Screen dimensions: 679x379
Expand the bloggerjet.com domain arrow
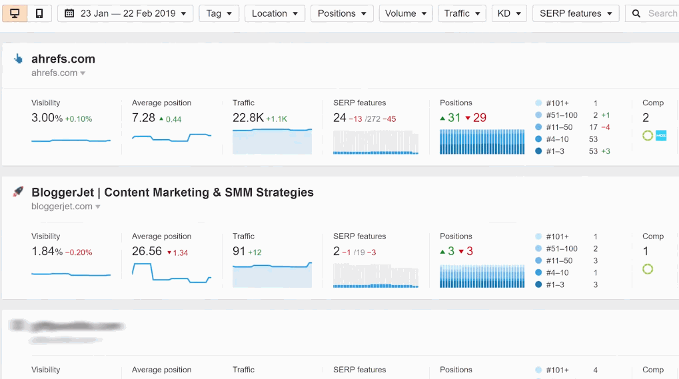(98, 207)
